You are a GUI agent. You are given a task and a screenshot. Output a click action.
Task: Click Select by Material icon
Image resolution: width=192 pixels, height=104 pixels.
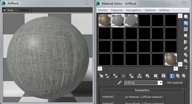186,61
